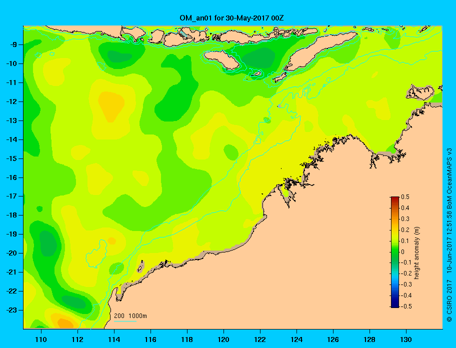This screenshot has height=348, width=456.
Task: Click longitude label 126 on the horizontal axis
Action: pos(333,339)
